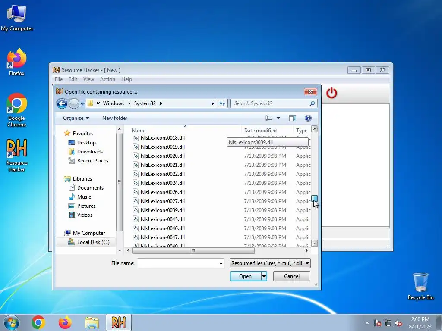Expand the arrow after System32 in path
The image size is (442, 331).
click(x=161, y=103)
